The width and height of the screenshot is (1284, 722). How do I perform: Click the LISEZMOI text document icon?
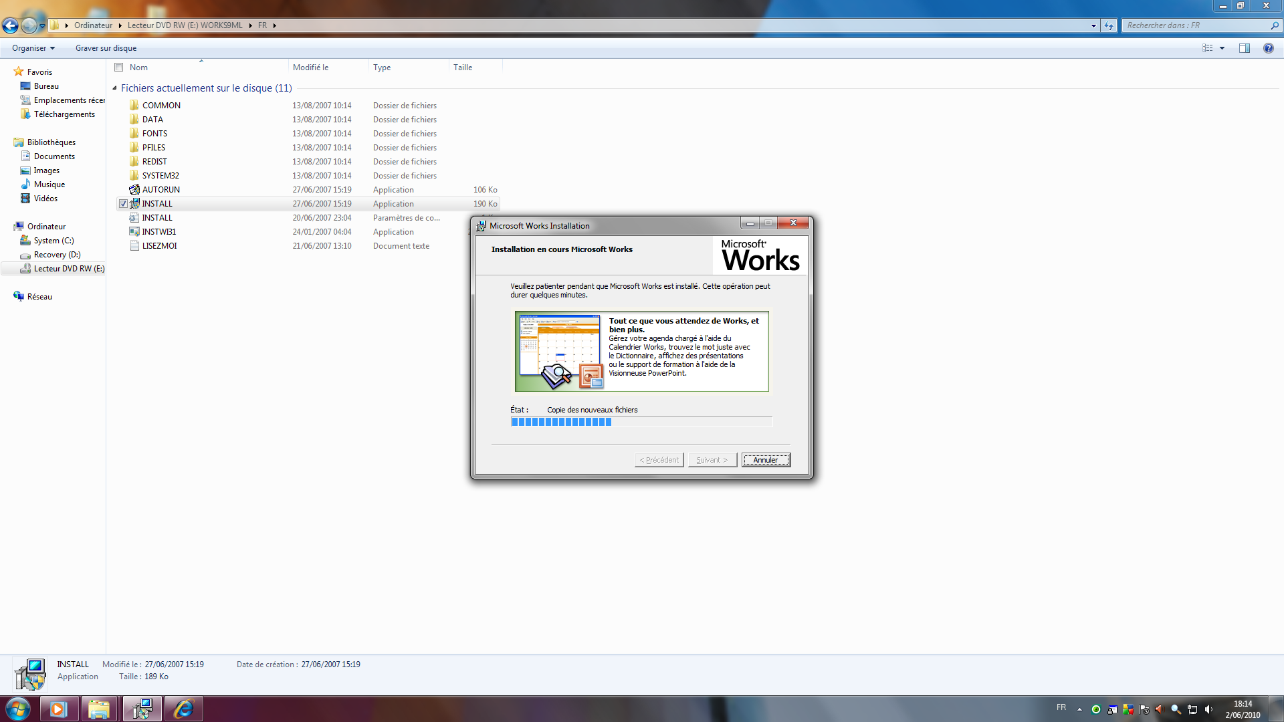pos(134,246)
